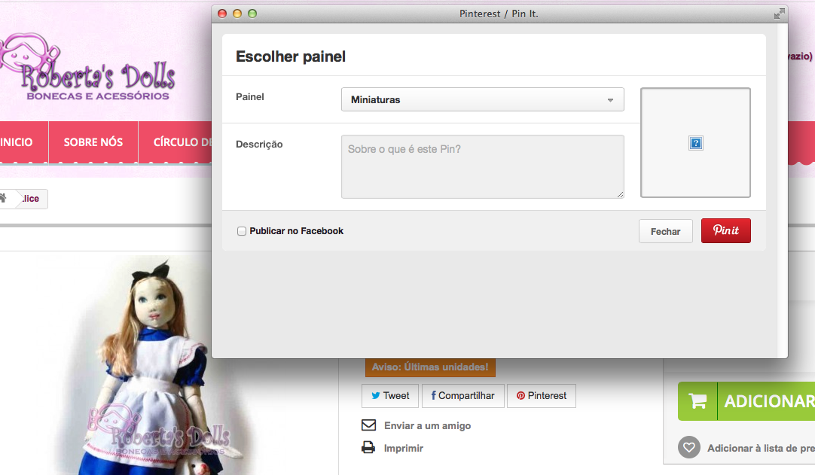Open the SOBRE NÓS menu item
This screenshot has width=815, height=475.
coord(93,142)
